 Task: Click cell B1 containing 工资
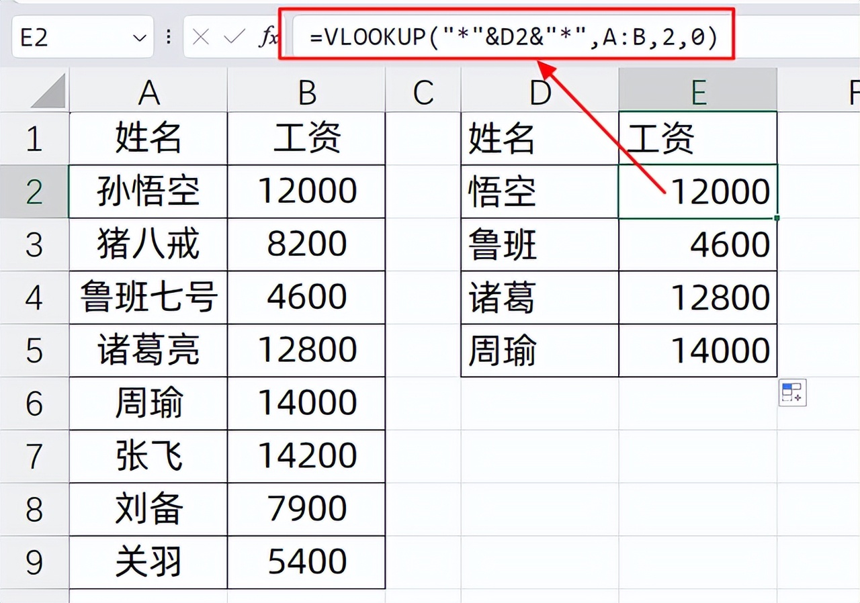[x=307, y=138]
